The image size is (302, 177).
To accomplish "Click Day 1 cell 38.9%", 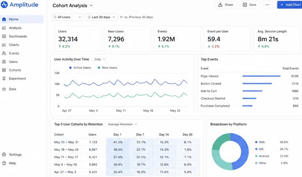I will tap(118, 149).
